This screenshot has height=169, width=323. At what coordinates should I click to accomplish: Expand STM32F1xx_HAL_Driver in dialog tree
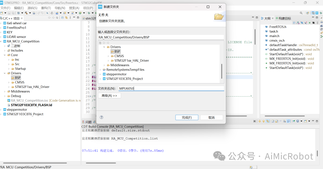(x=108, y=61)
